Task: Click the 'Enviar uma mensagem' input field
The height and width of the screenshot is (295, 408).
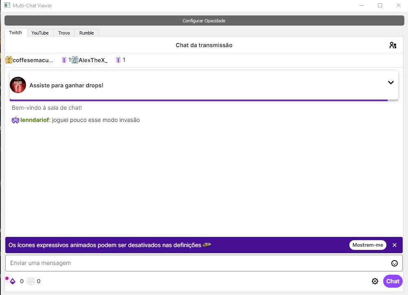Action: (x=204, y=263)
